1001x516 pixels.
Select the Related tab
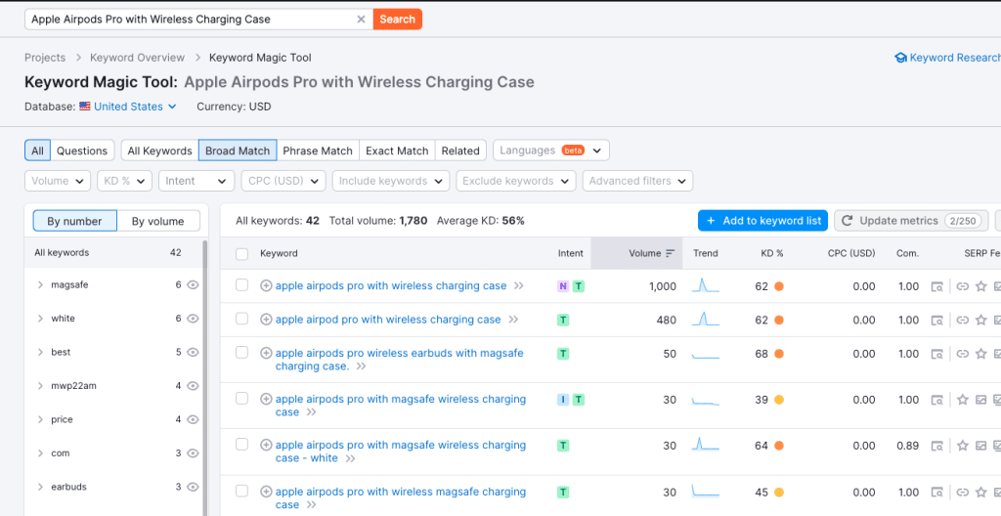click(460, 150)
